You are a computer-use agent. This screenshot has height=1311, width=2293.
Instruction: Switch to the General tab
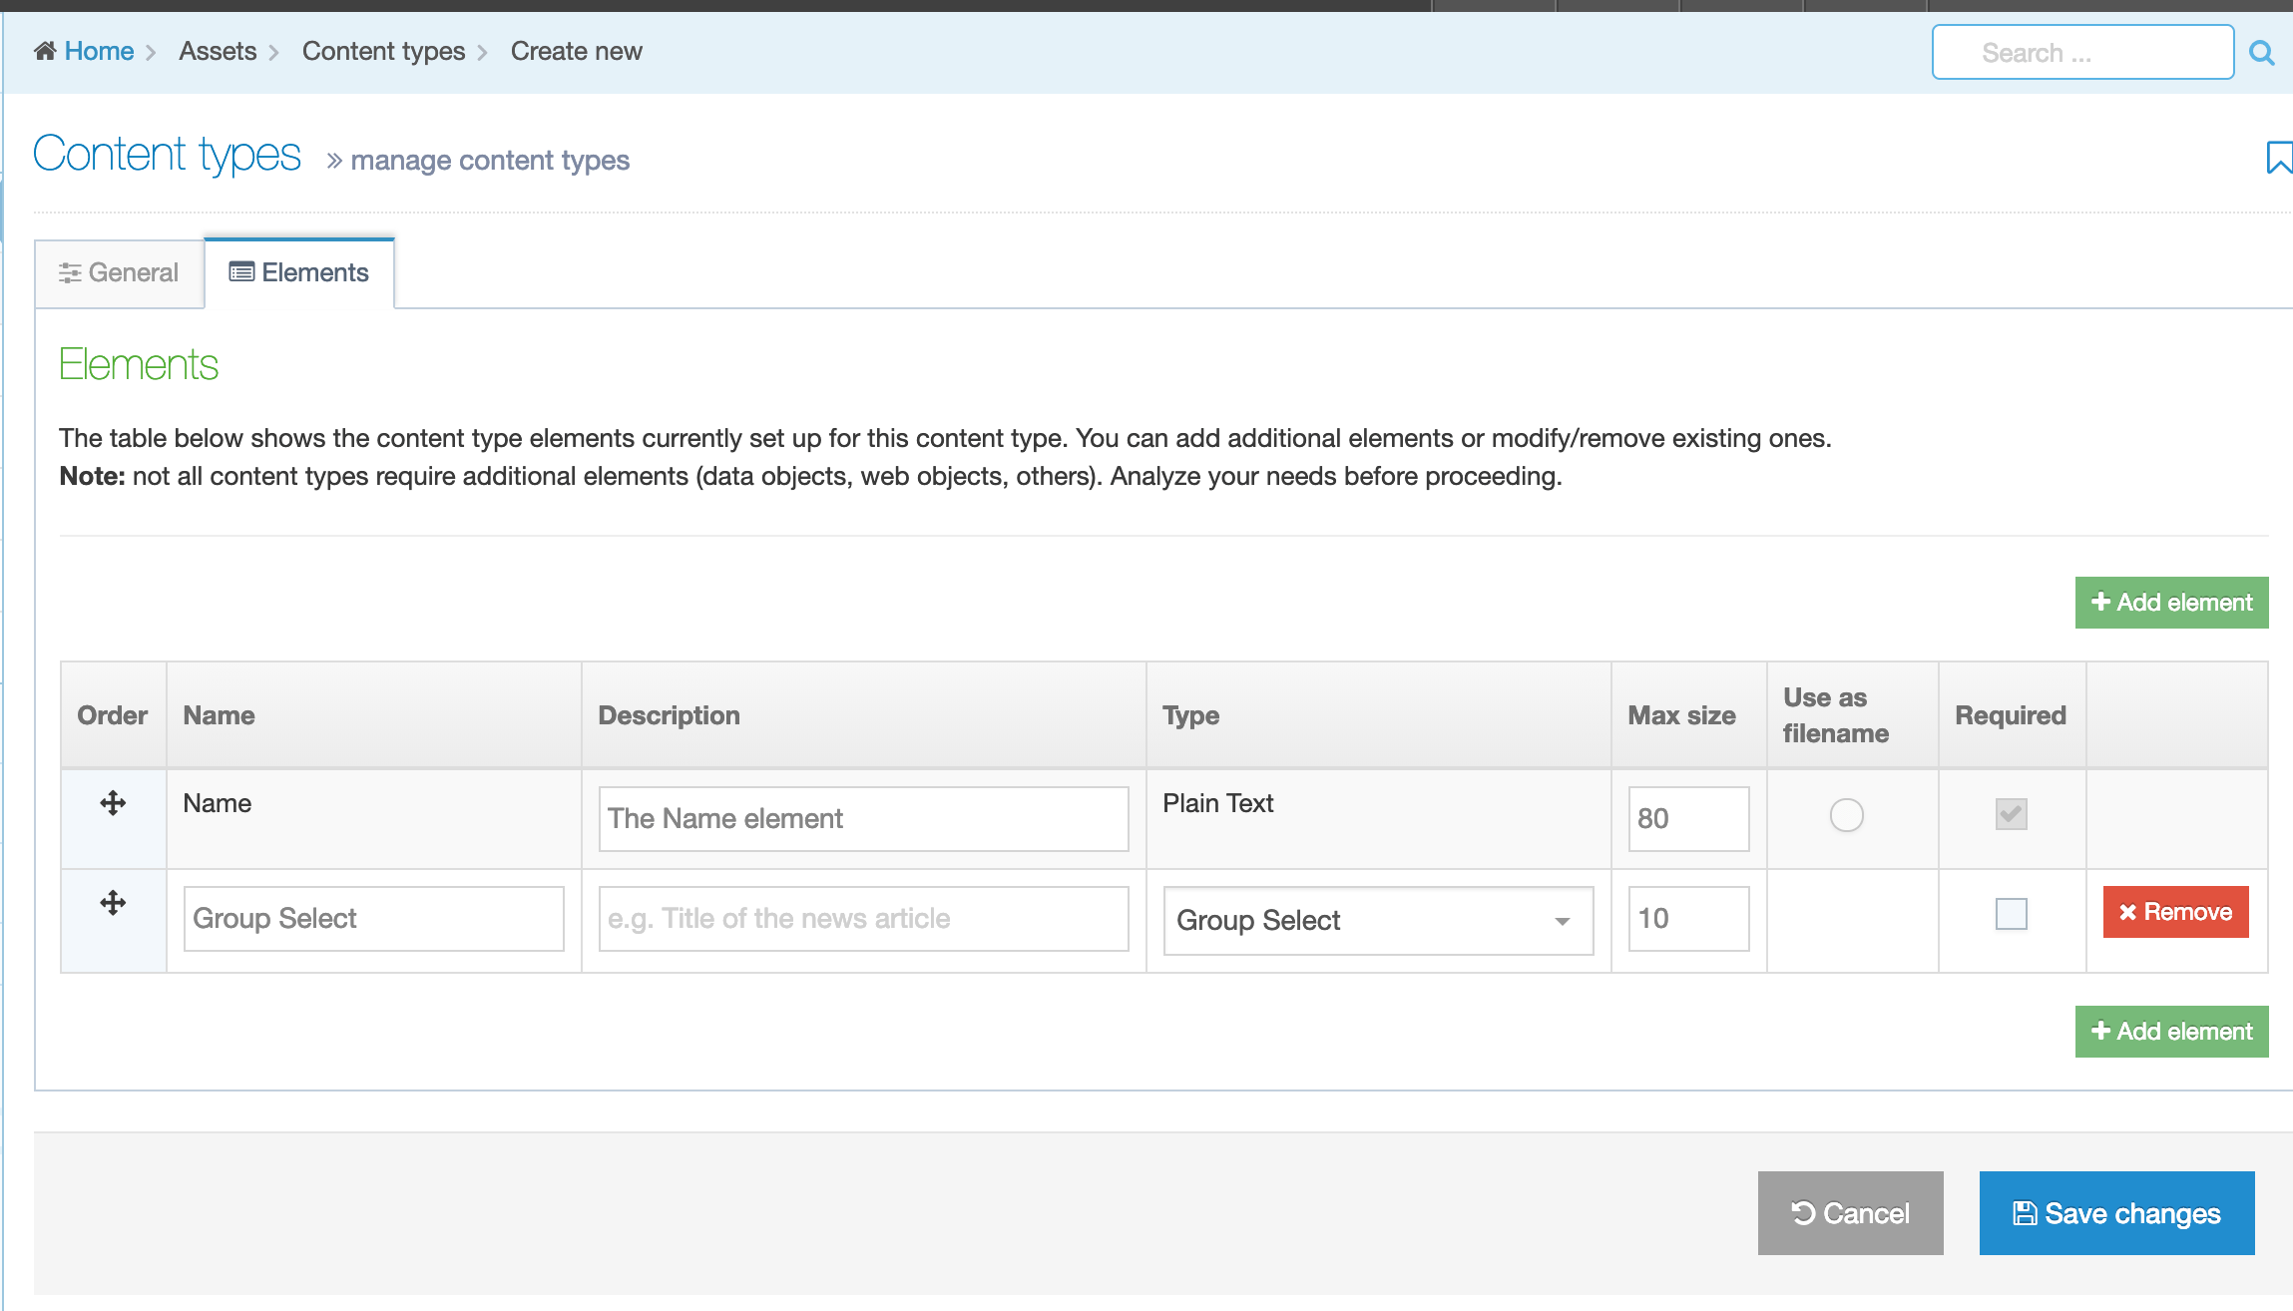point(120,272)
